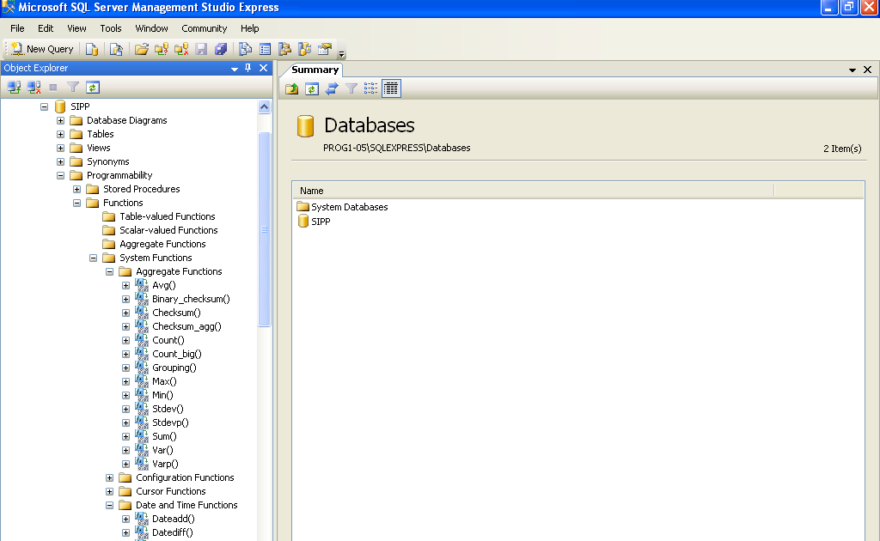The width and height of the screenshot is (880, 541).
Task: Expand the Database Diagrams folder
Action: point(61,120)
